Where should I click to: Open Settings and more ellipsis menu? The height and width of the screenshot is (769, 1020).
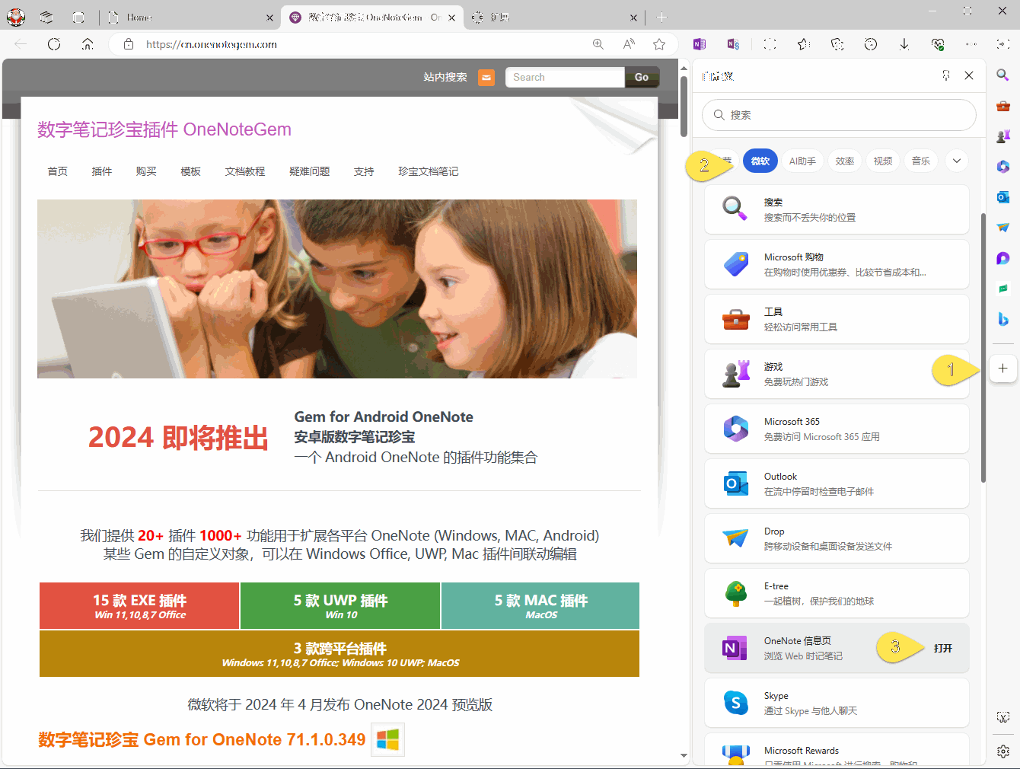[x=971, y=44]
